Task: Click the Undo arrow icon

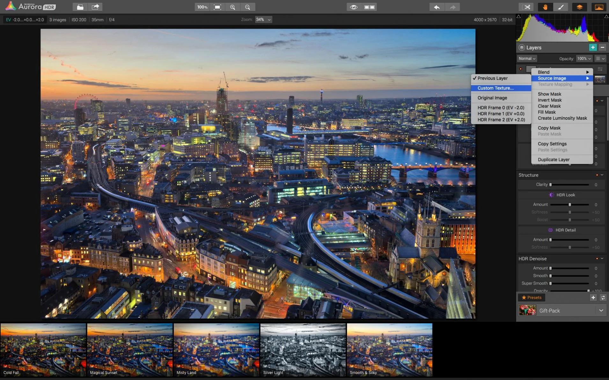Action: pos(437,7)
